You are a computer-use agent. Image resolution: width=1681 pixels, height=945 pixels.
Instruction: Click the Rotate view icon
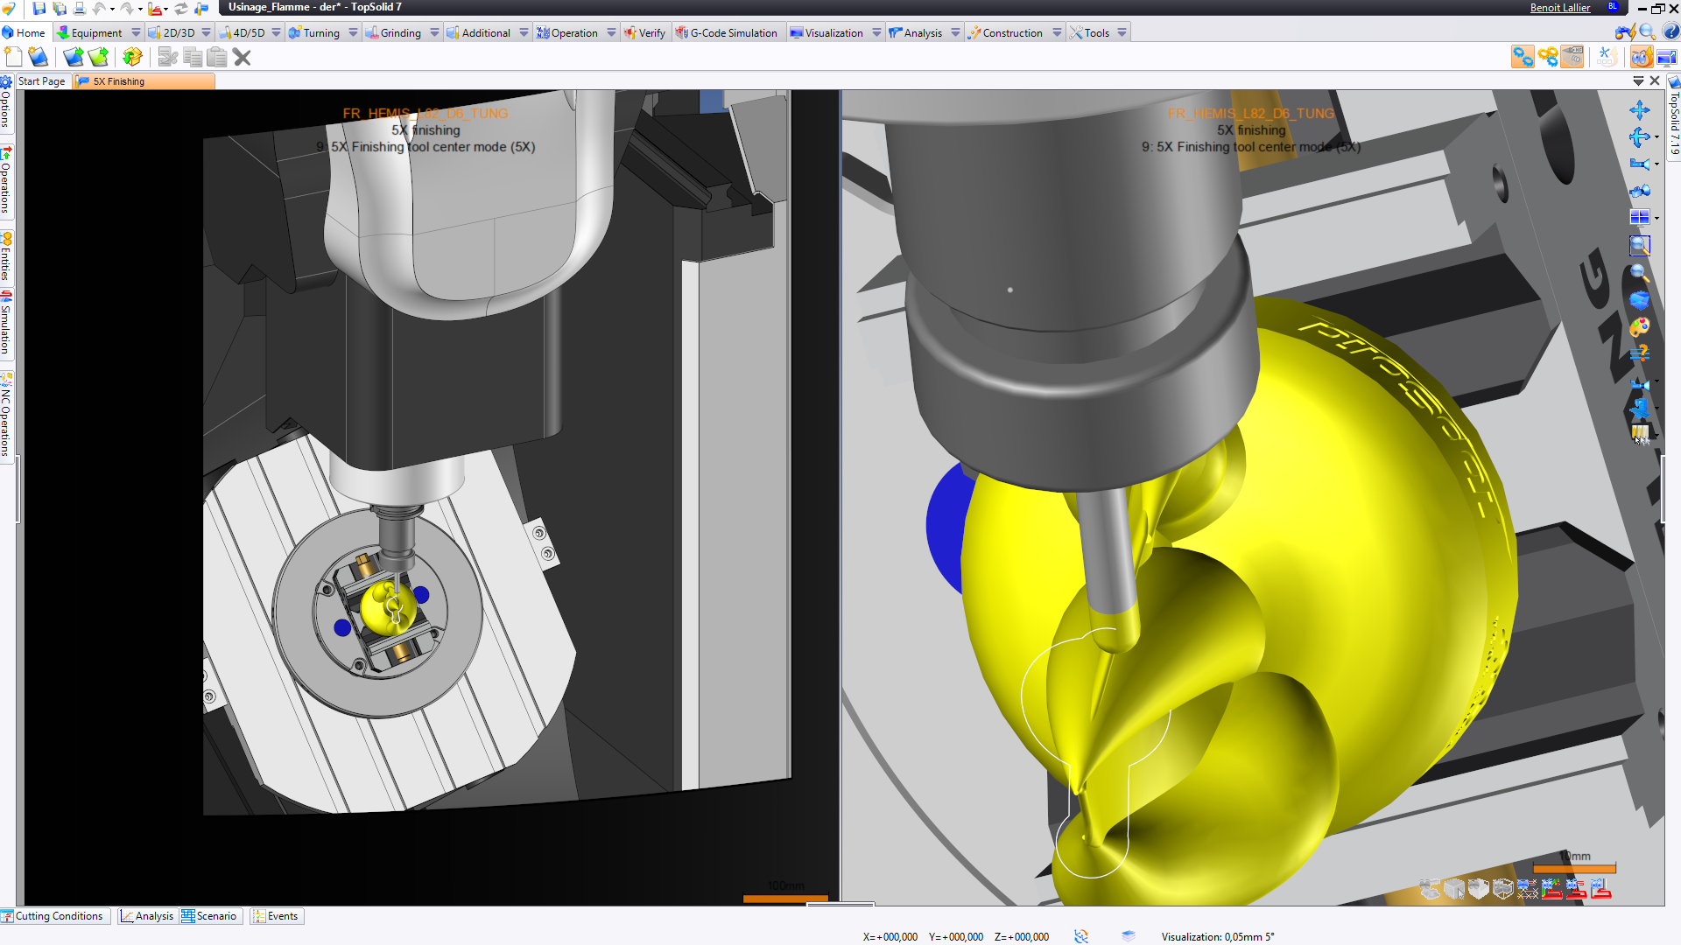(1640, 136)
